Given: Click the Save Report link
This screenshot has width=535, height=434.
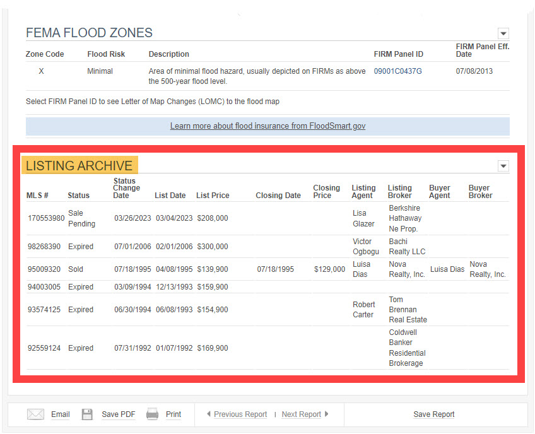Looking at the screenshot, I should click(433, 414).
